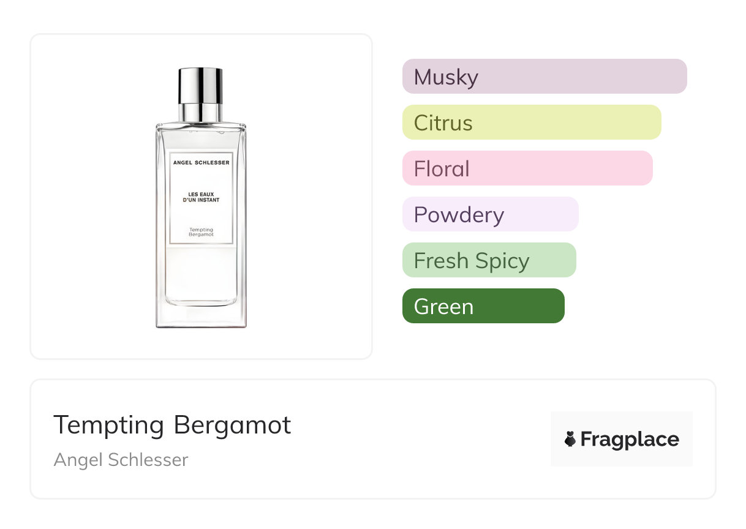This screenshot has width=746, height=529.
Task: Click ANGEL SCHLESSER text on the bottle label
Action: click(x=201, y=163)
